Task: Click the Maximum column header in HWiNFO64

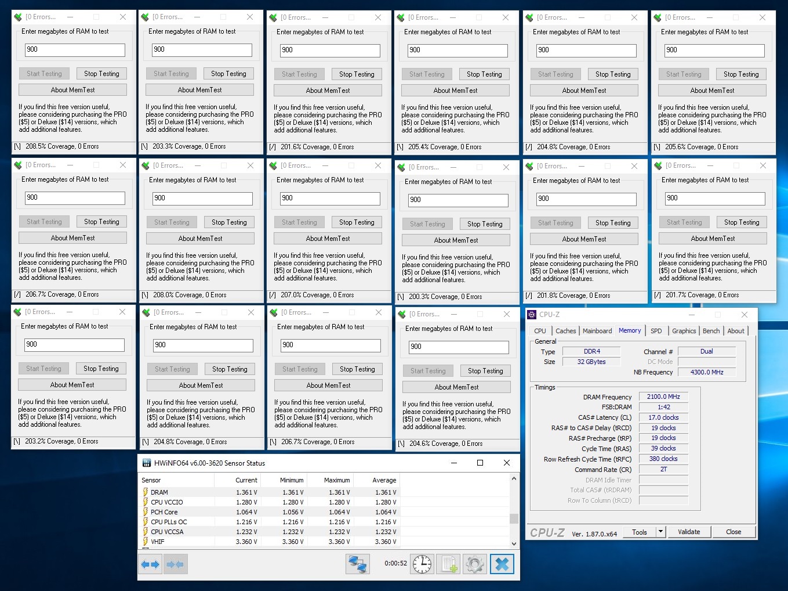Action: coord(331,480)
